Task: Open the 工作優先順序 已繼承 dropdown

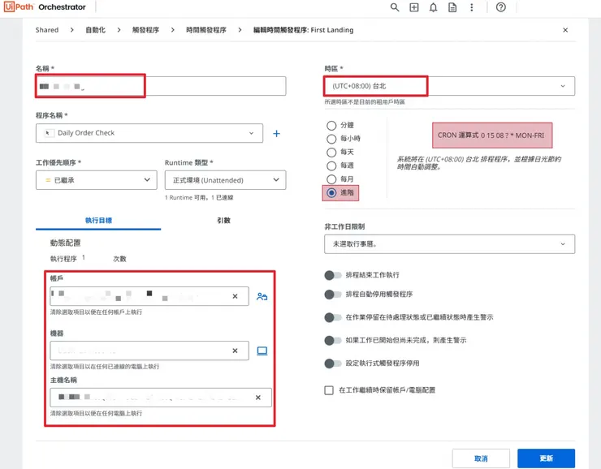Action: (x=96, y=180)
